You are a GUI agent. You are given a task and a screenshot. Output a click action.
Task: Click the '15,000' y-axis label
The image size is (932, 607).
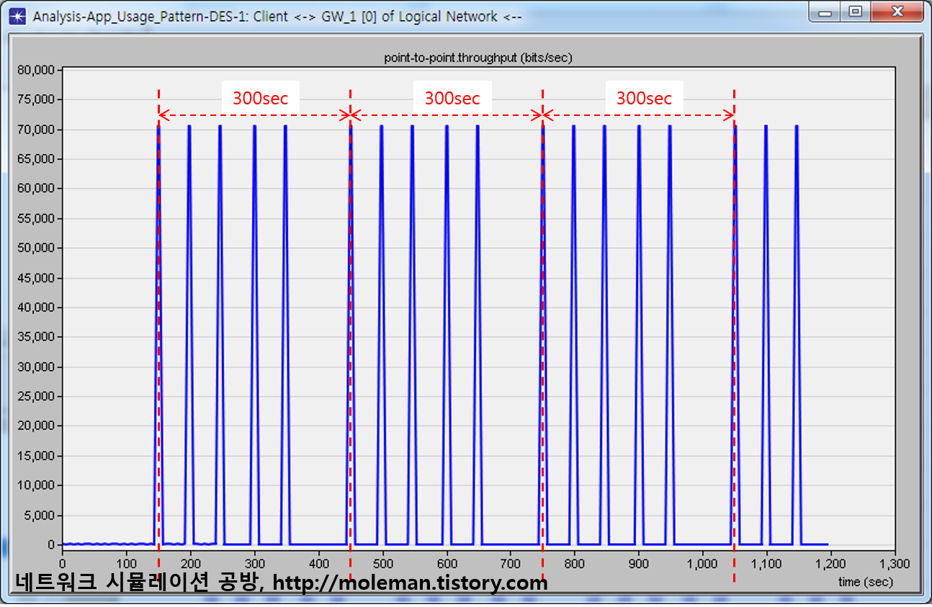[36, 456]
